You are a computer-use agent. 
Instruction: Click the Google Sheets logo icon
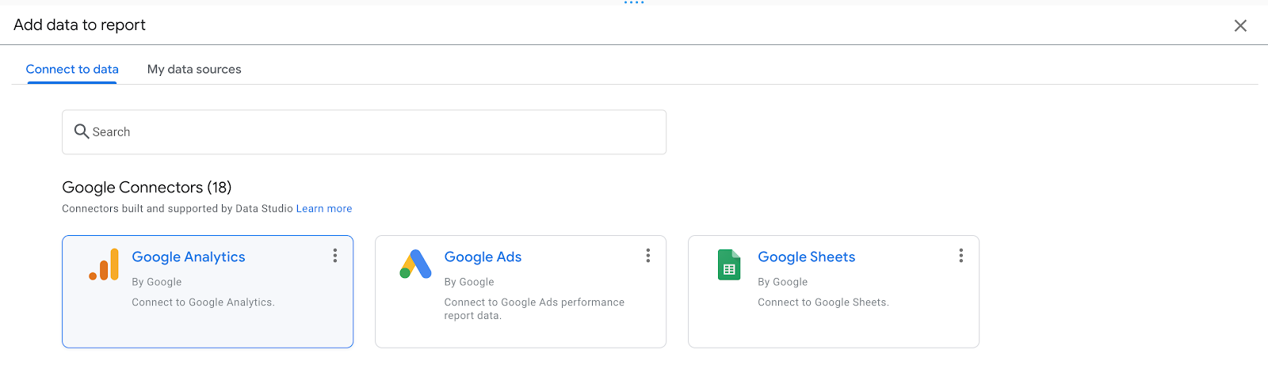[x=729, y=265]
